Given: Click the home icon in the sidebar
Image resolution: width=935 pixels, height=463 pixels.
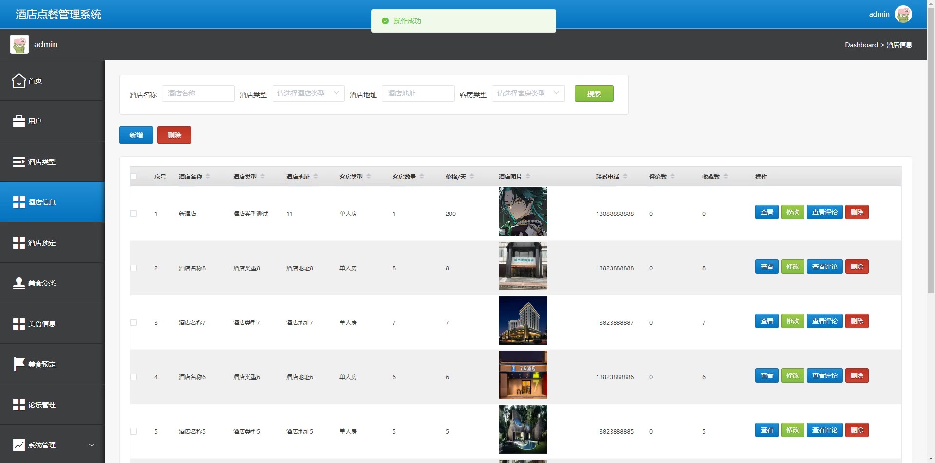Looking at the screenshot, I should [x=19, y=80].
